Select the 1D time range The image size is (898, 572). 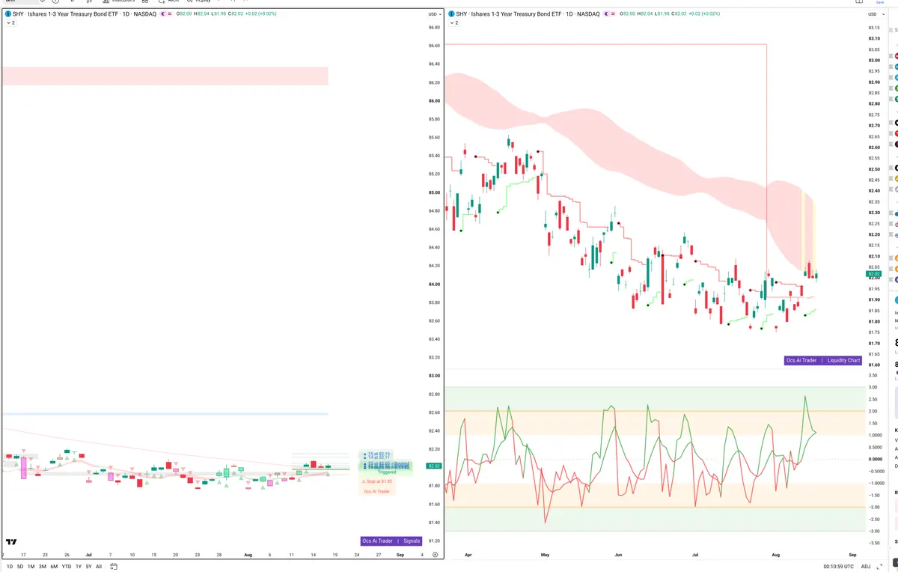[10, 567]
